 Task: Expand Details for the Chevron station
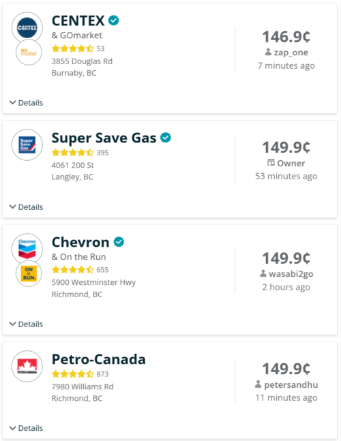coord(26,324)
